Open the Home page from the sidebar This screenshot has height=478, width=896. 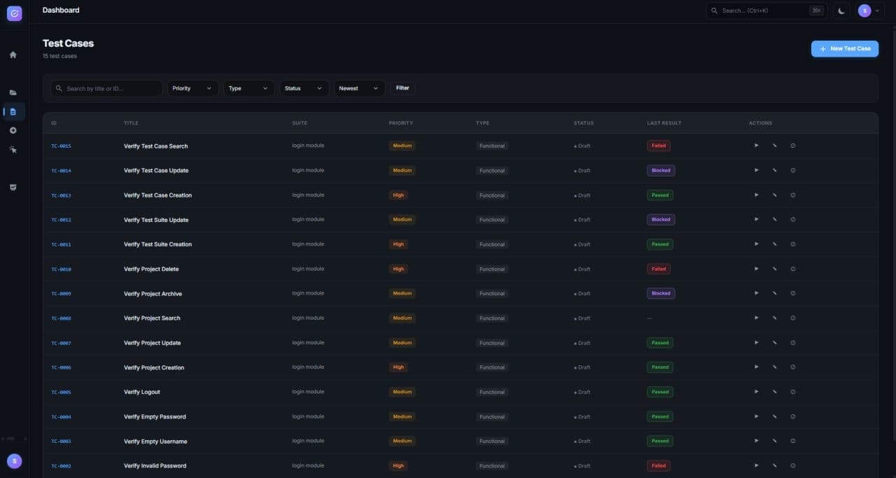pyautogui.click(x=13, y=55)
